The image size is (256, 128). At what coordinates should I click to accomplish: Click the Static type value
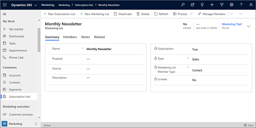click(196, 59)
